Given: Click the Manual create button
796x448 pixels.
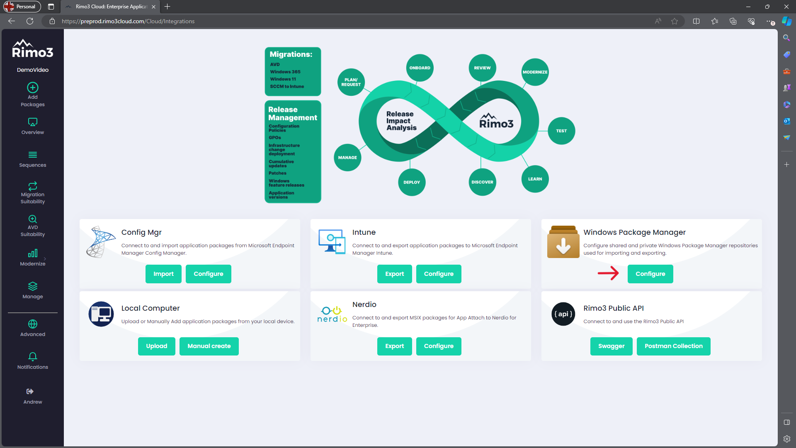Looking at the screenshot, I should point(209,346).
